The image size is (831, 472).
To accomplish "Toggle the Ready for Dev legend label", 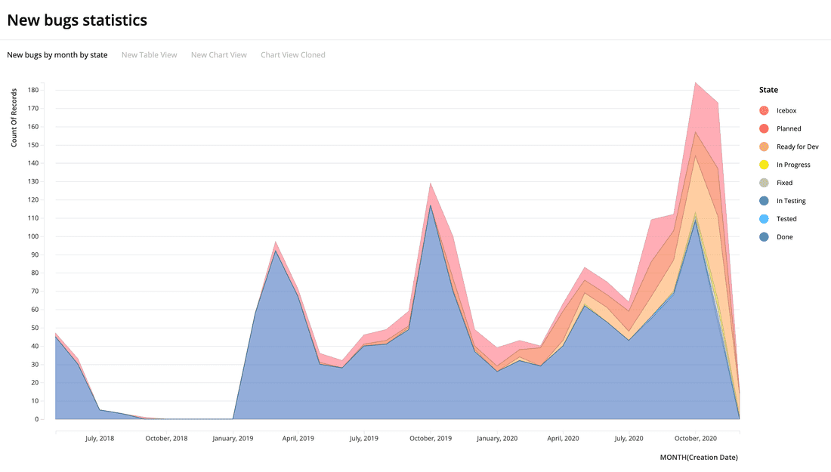I will pyautogui.click(x=798, y=147).
